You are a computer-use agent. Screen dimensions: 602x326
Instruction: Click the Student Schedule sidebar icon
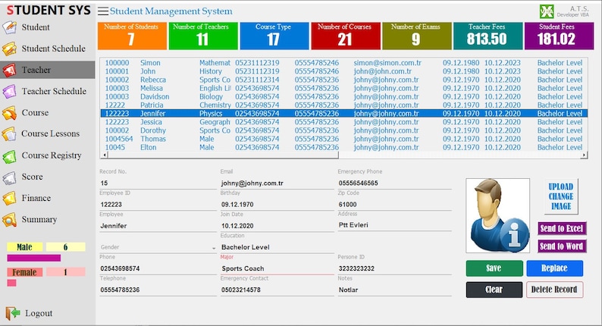click(9, 49)
